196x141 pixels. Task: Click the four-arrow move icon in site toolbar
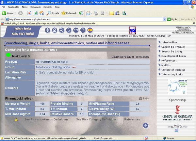(x=47, y=30)
